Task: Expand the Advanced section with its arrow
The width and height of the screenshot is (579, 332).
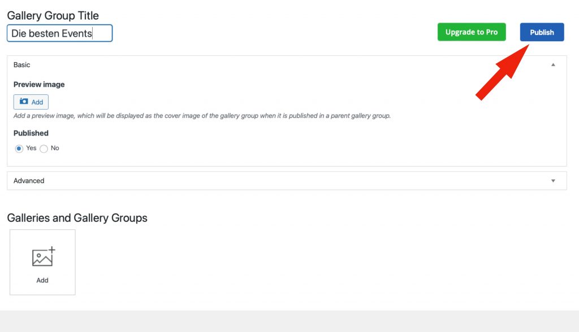Action: [553, 181]
